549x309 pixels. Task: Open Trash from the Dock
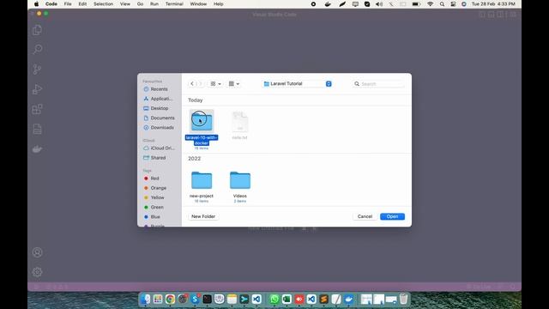click(x=403, y=299)
